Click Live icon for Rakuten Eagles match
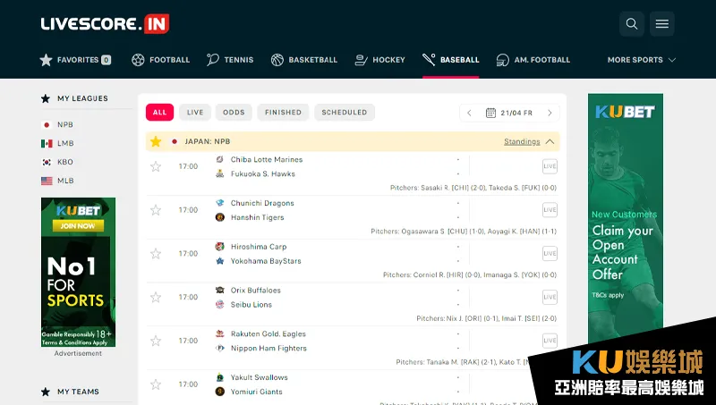The width and height of the screenshot is (716, 405). click(550, 341)
